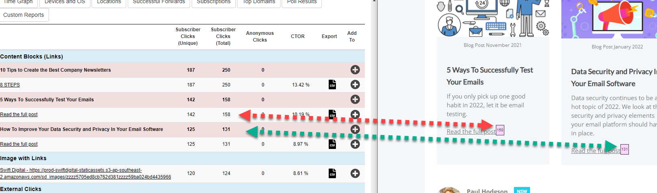Open the Locations tab
Viewport: 657px width, 193px height.
[109, 2]
